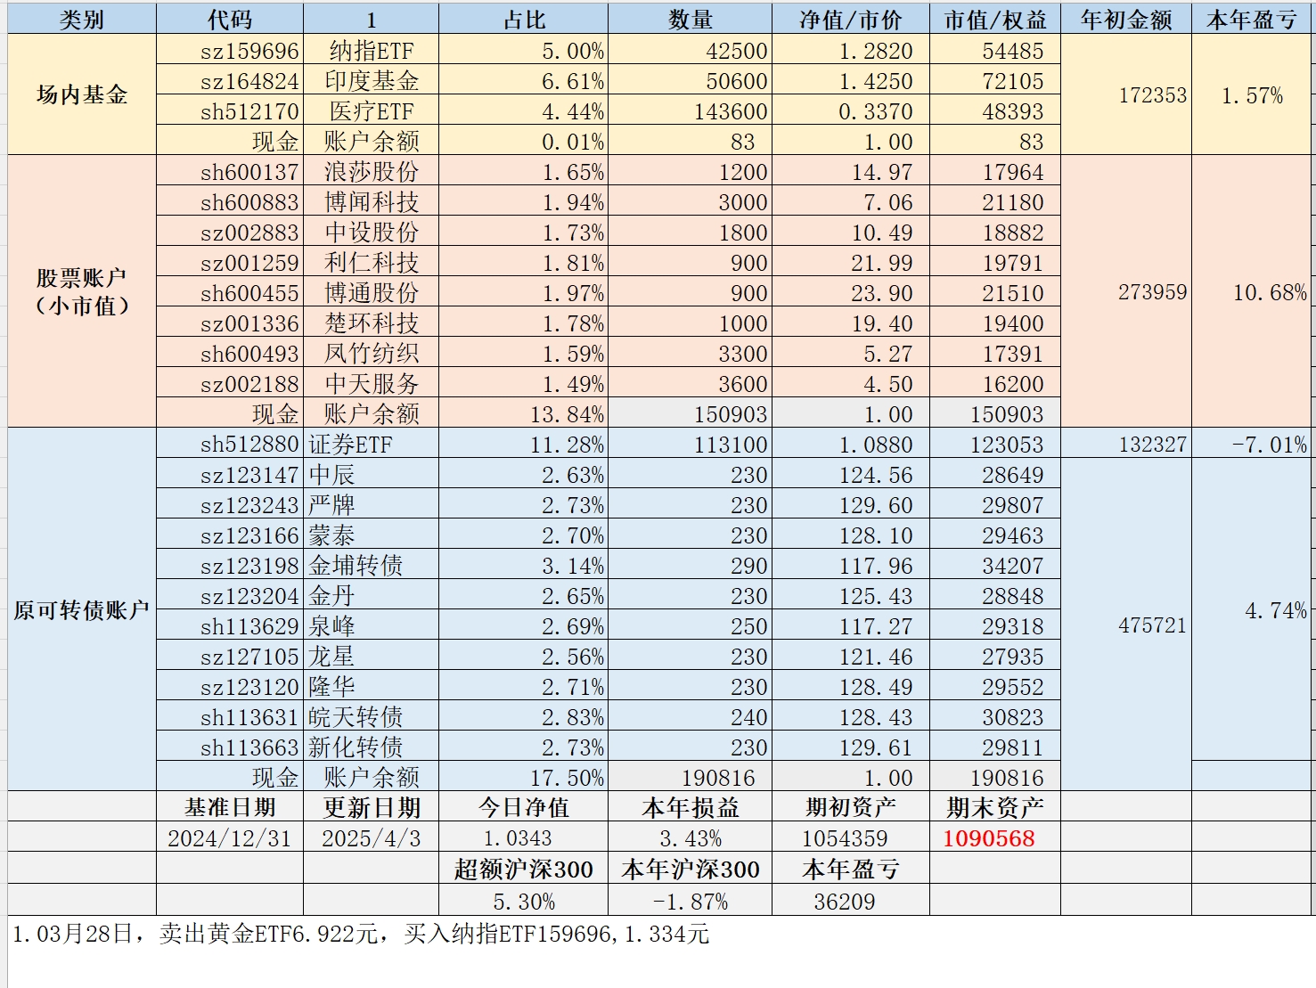Click the "印度基金" cell
Image resolution: width=1316 pixels, height=988 pixels.
[372, 81]
